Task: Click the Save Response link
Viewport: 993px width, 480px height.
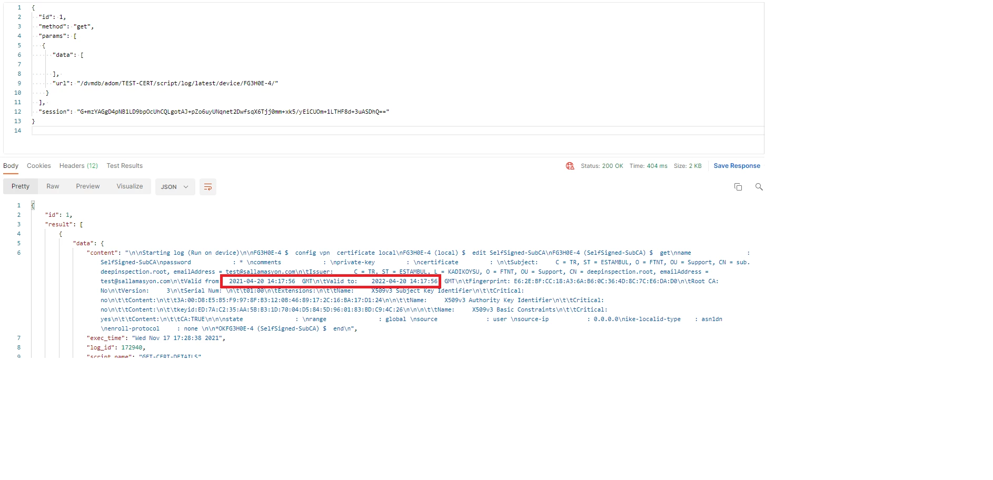Action: 736,165
